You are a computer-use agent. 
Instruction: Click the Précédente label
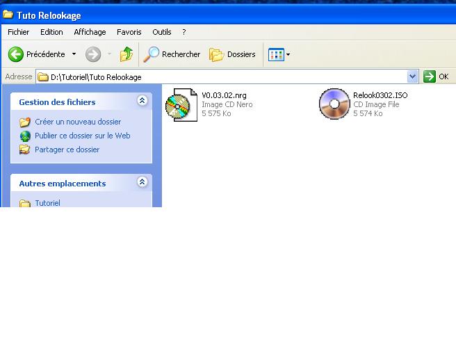(46, 54)
